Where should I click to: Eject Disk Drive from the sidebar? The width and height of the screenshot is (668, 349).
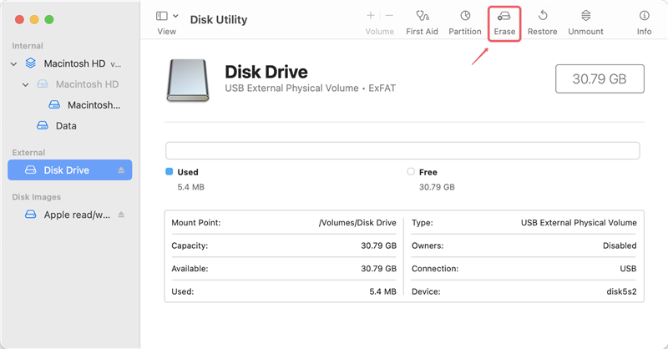pos(121,170)
